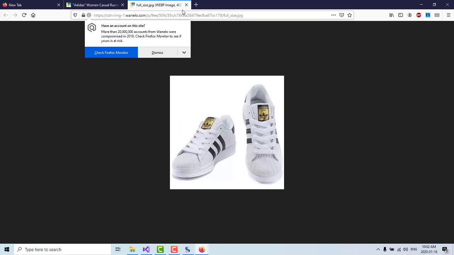Image resolution: width=454 pixels, height=255 pixels.
Task: Open the TX extension icon
Action: point(428,15)
